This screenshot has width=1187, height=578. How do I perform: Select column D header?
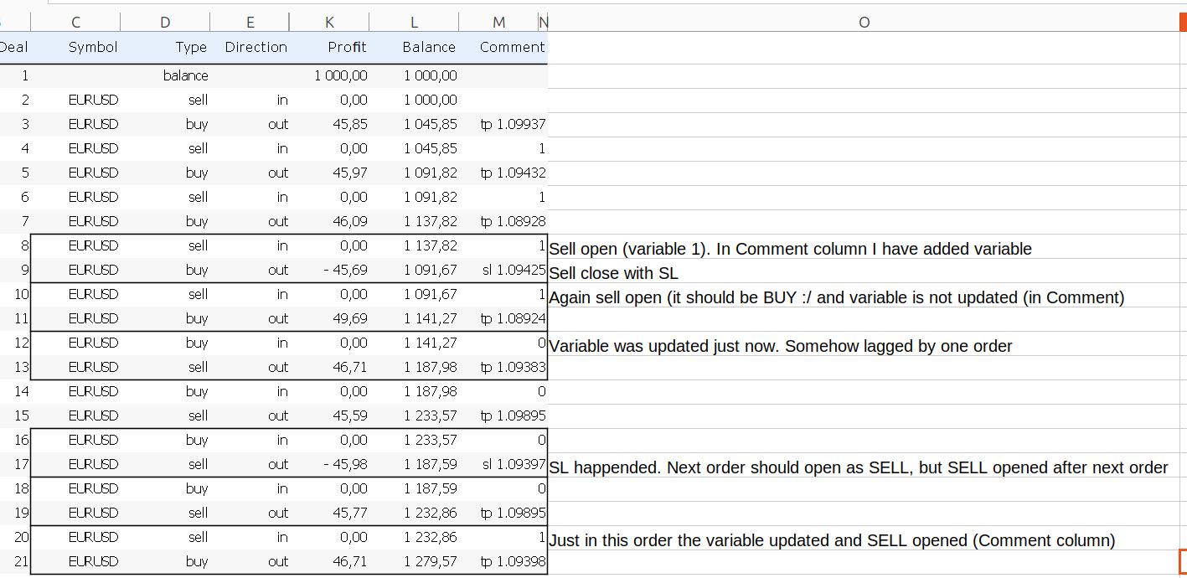tap(165, 23)
